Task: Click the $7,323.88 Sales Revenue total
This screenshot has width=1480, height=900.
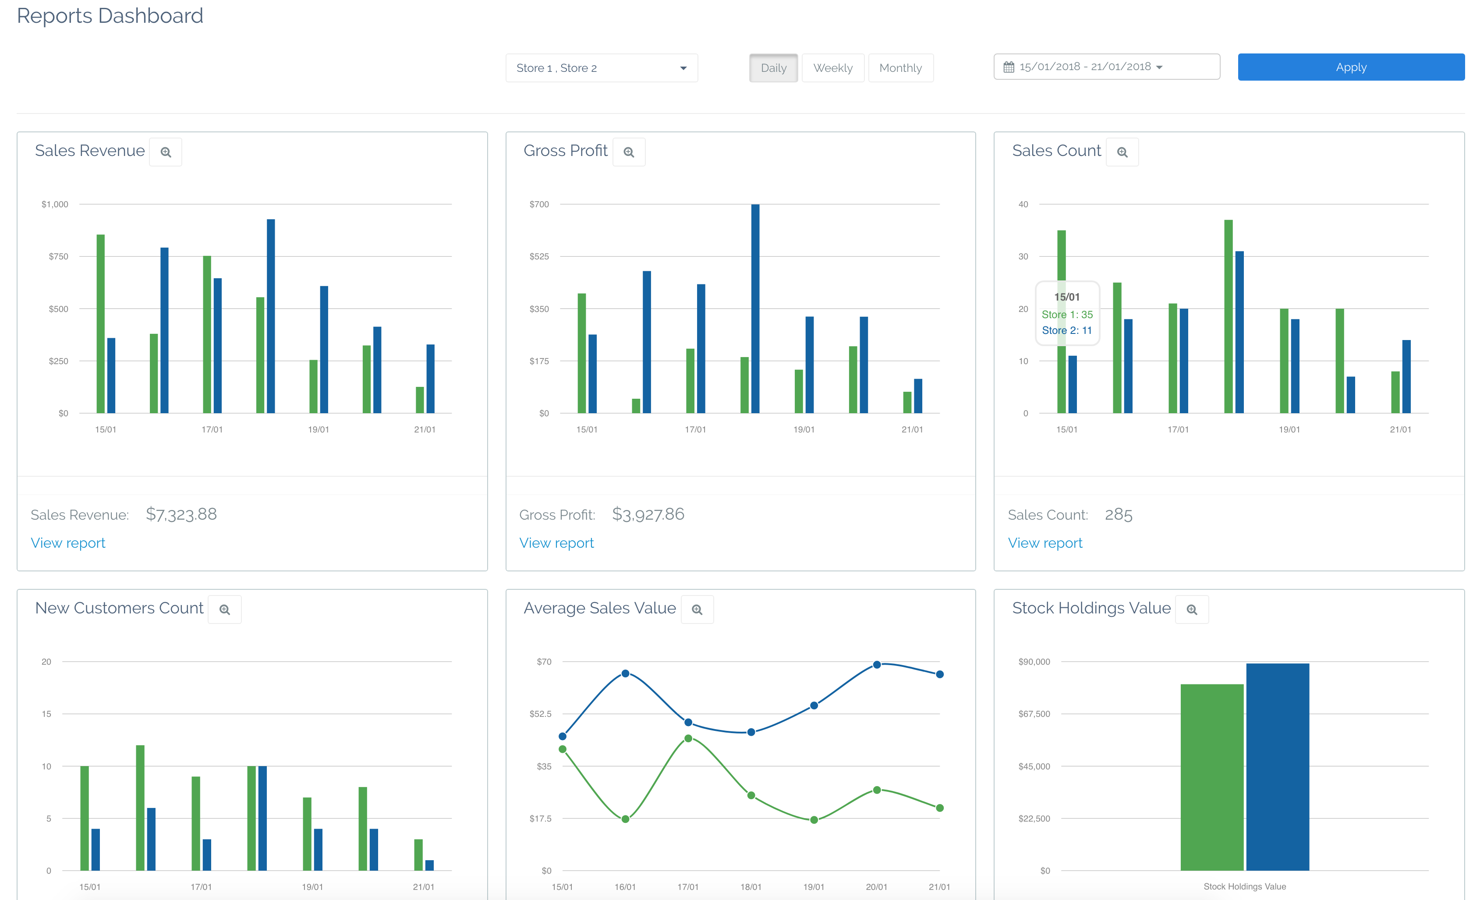Action: (181, 514)
